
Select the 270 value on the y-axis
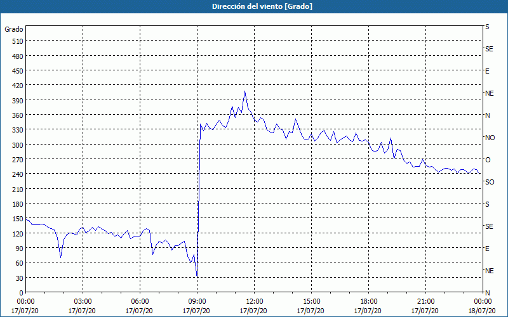[18, 160]
